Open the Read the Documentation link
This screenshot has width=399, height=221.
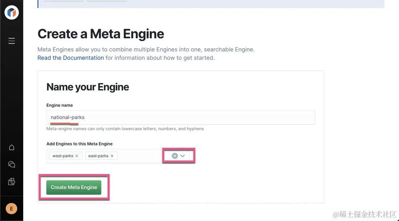(71, 58)
